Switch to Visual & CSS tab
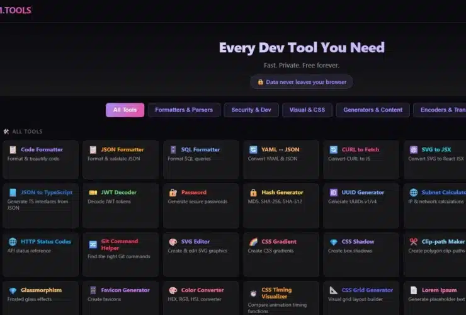The width and height of the screenshot is (466, 315). [307, 110]
